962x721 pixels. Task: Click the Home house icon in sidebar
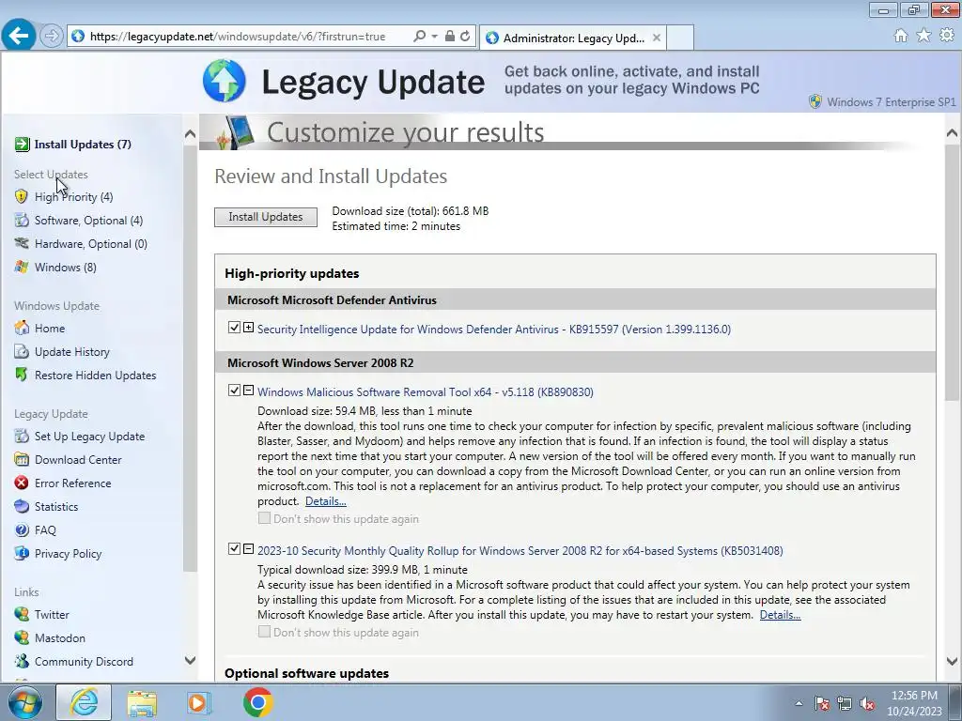tap(22, 328)
